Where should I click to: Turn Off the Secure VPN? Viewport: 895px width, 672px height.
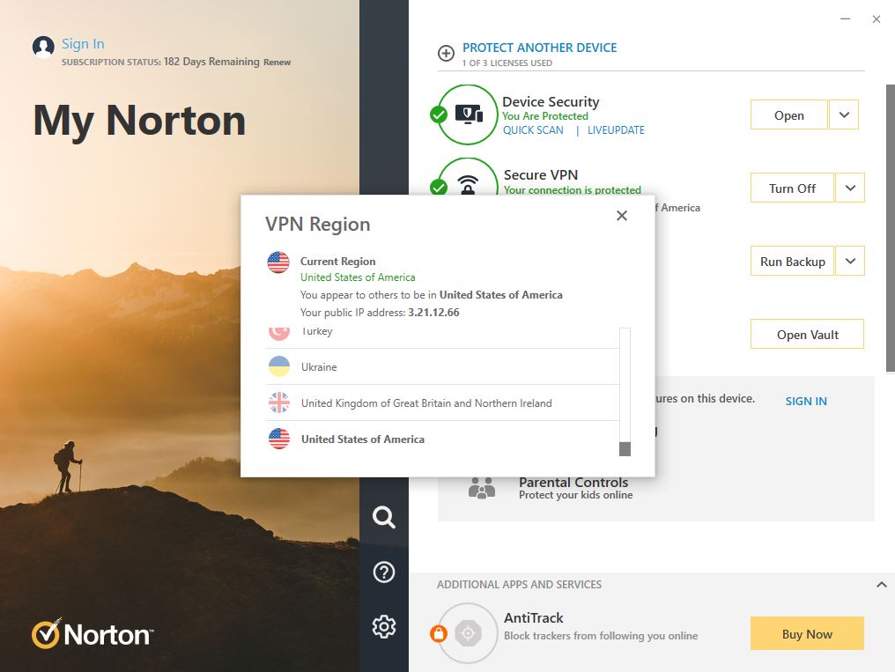pos(792,188)
